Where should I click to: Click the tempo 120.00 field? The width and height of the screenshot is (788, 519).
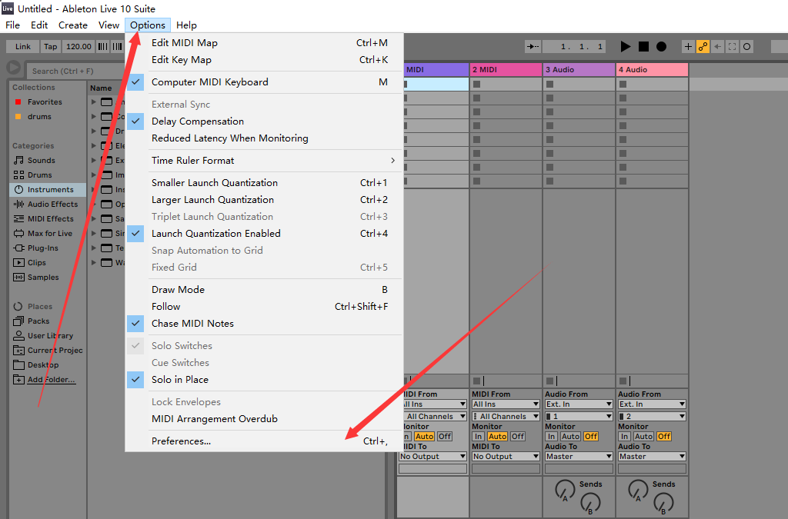coord(78,47)
